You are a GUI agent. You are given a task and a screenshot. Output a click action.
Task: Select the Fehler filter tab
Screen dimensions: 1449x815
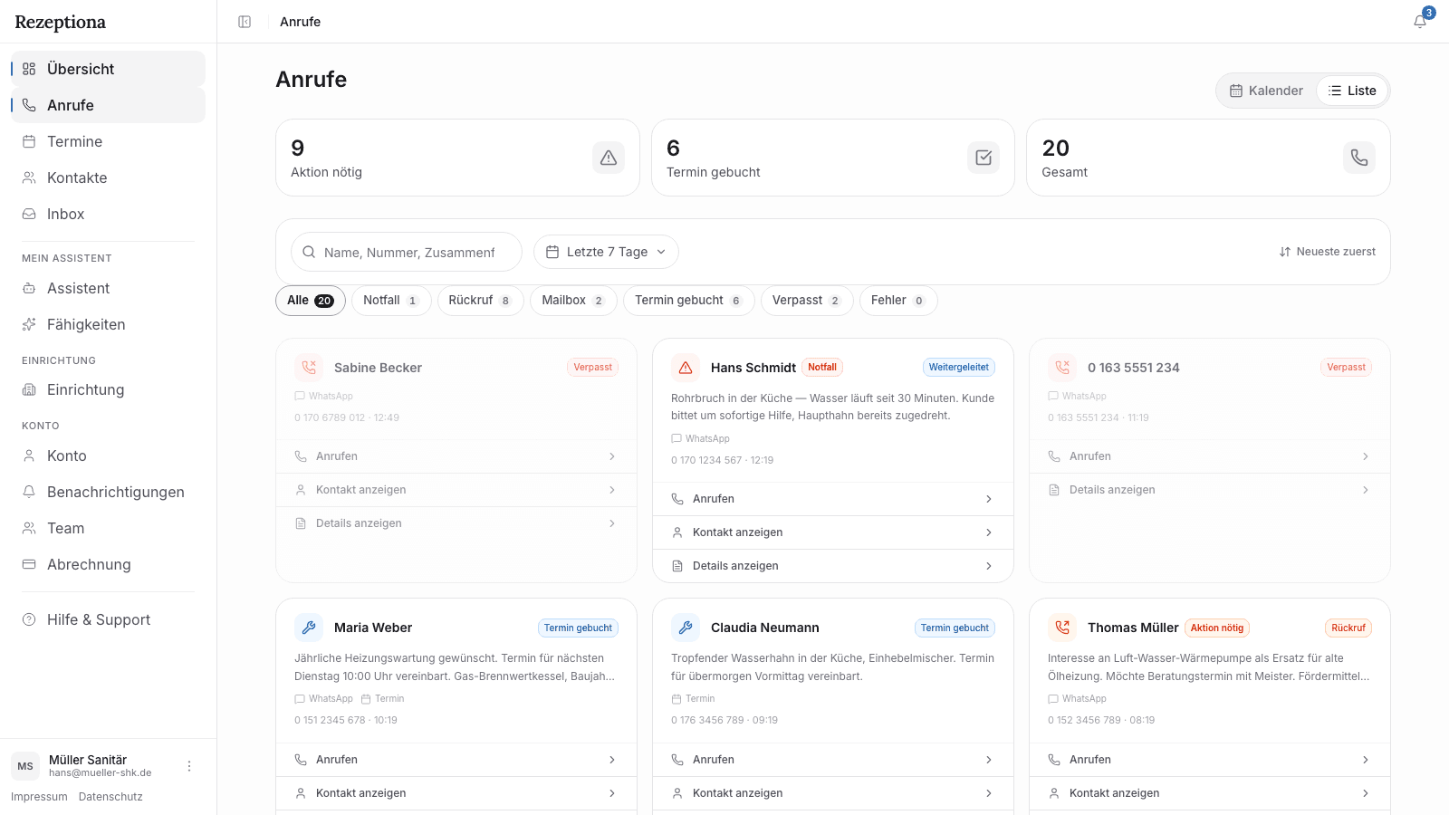point(898,301)
